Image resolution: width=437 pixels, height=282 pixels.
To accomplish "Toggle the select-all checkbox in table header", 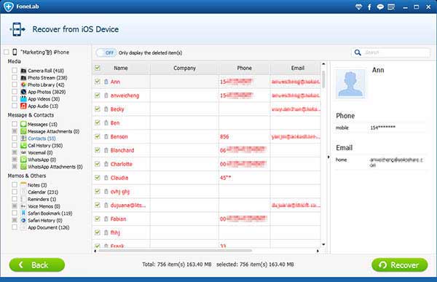I will click(98, 68).
